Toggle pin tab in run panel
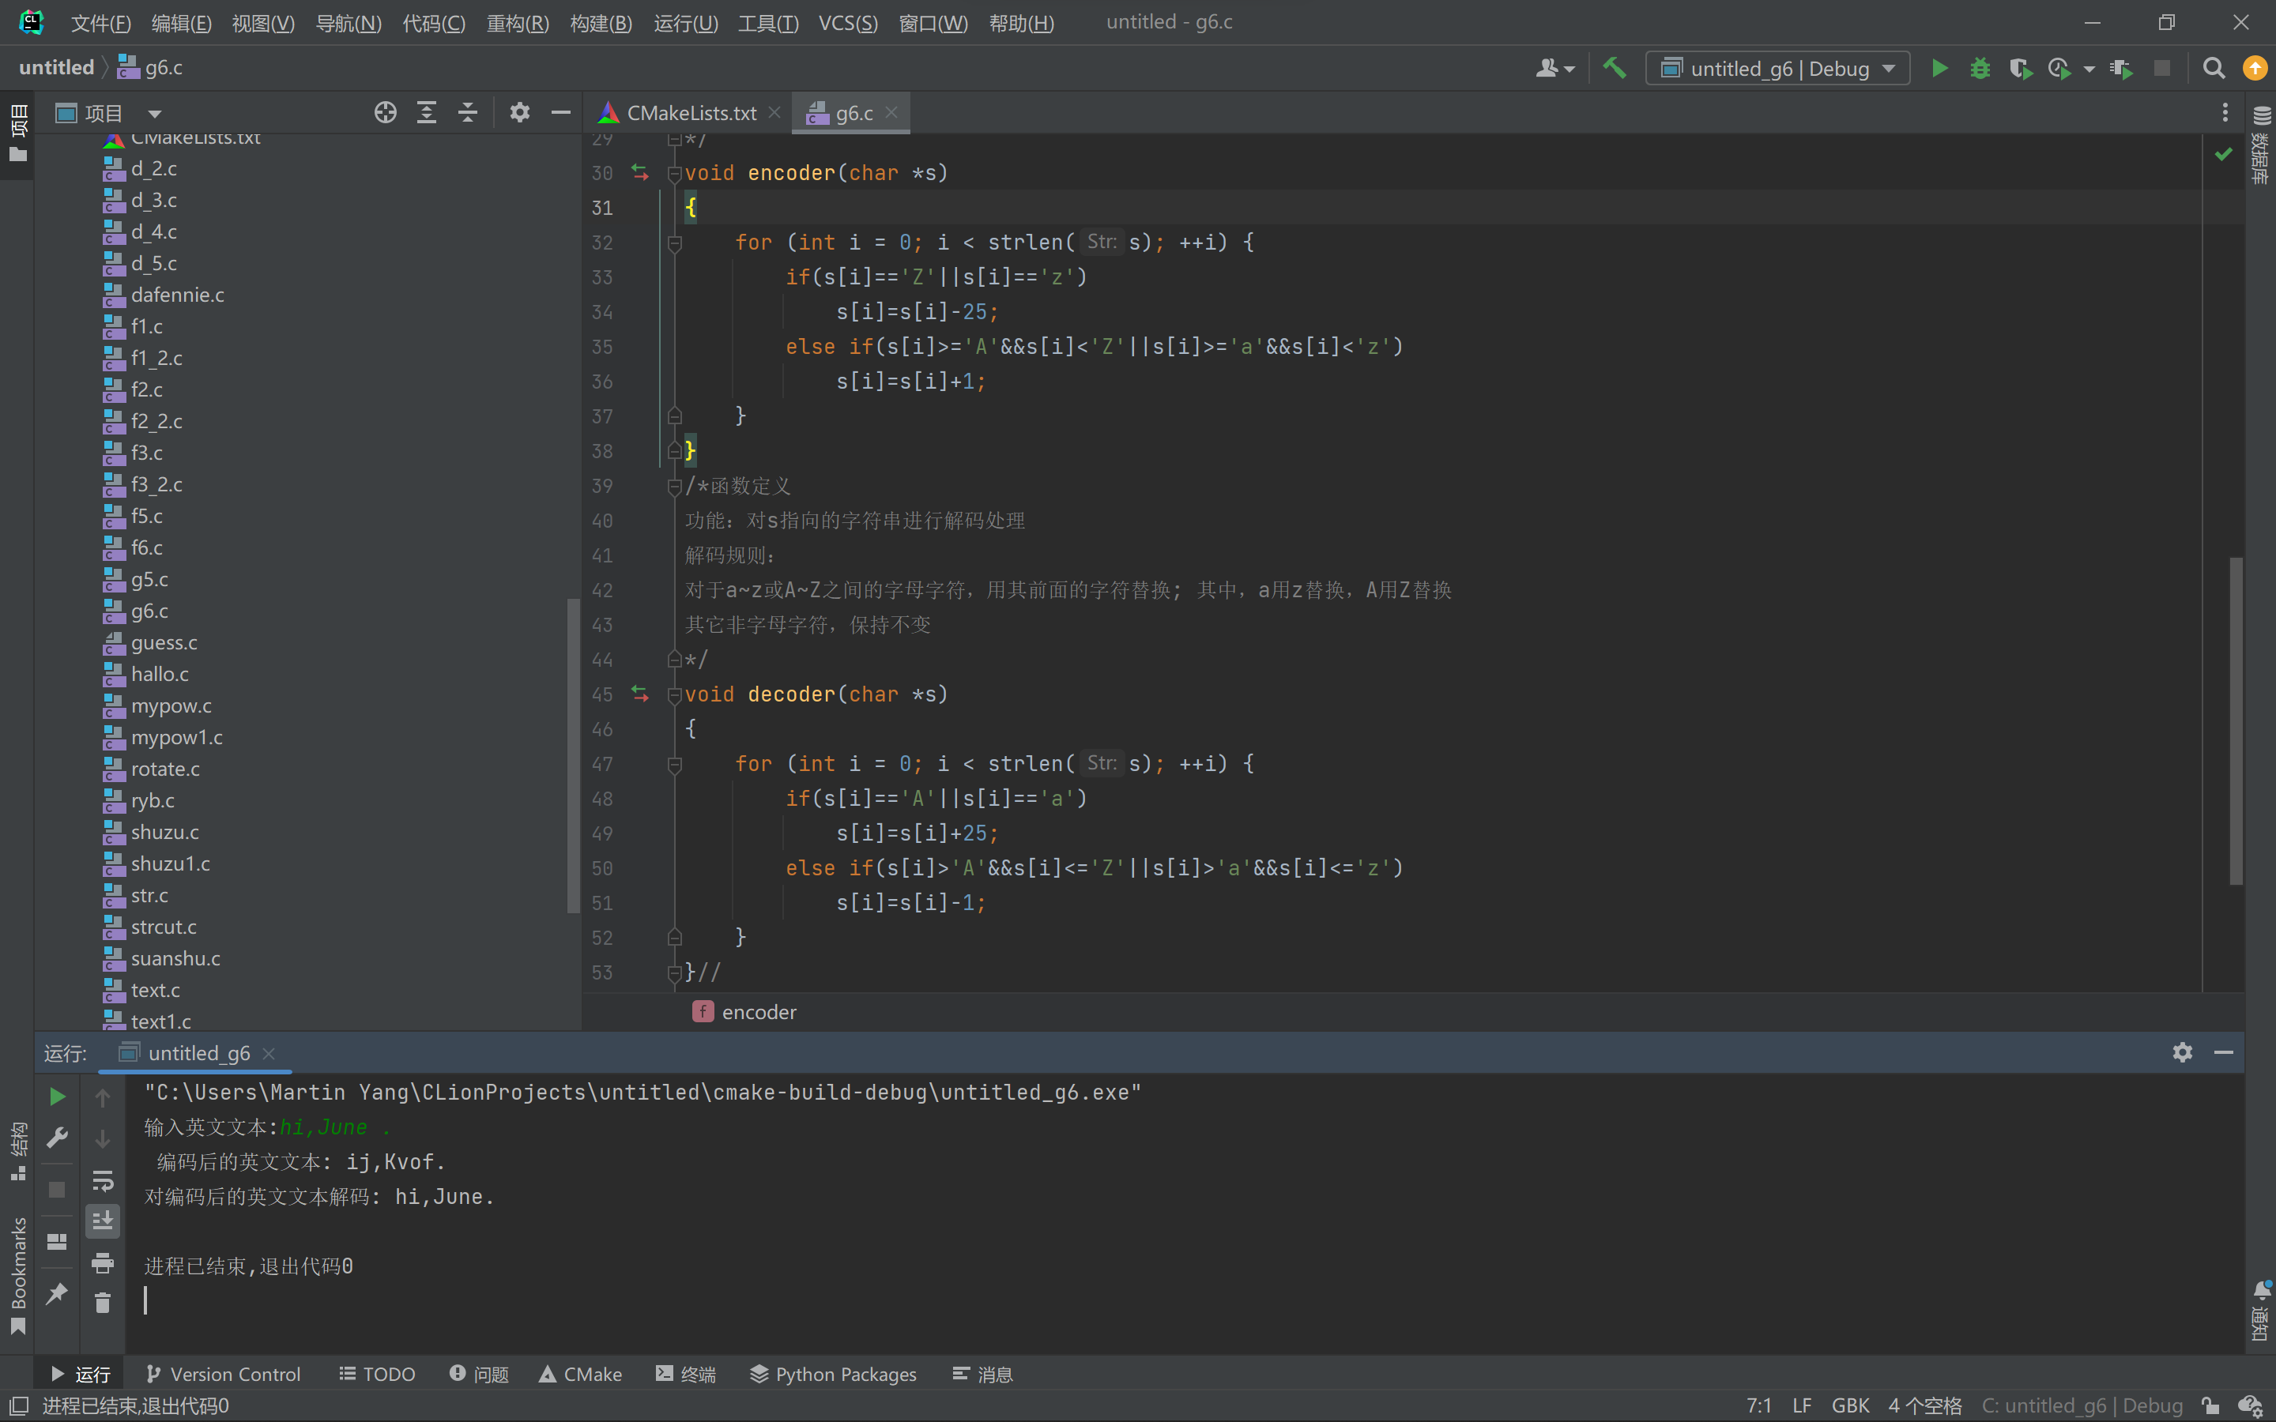 56,1293
